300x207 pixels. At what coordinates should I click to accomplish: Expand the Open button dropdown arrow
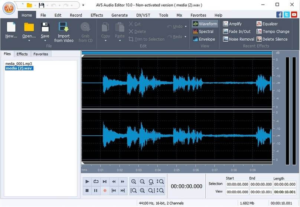point(29,41)
